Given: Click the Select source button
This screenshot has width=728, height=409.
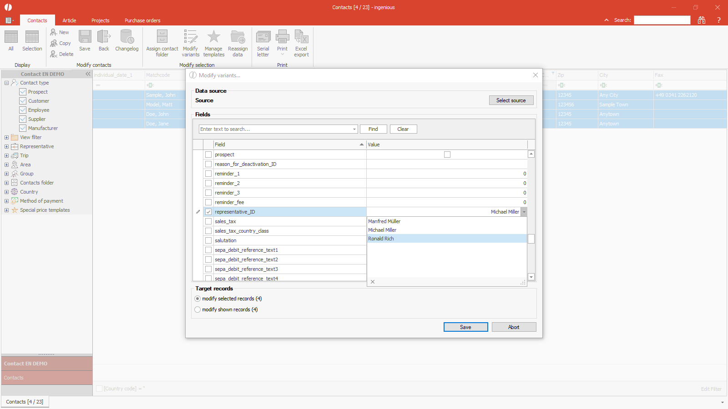Looking at the screenshot, I should tap(511, 100).
